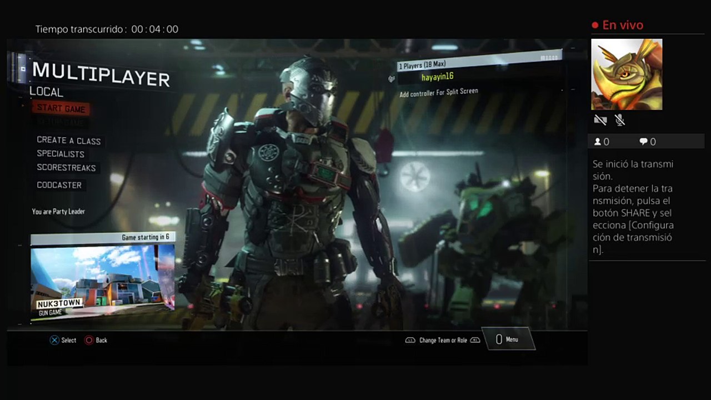Click the Back label in footer
711x400 pixels.
(102, 340)
